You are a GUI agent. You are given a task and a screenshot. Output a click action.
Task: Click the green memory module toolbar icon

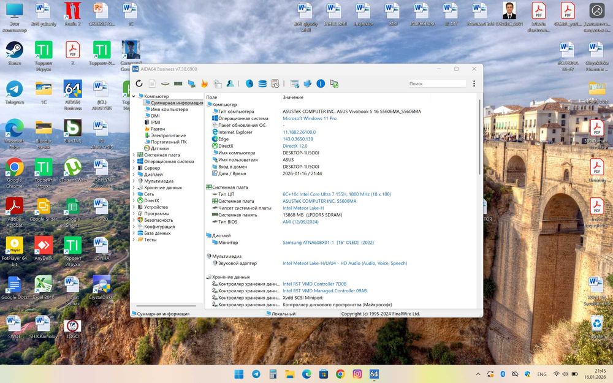tap(178, 83)
